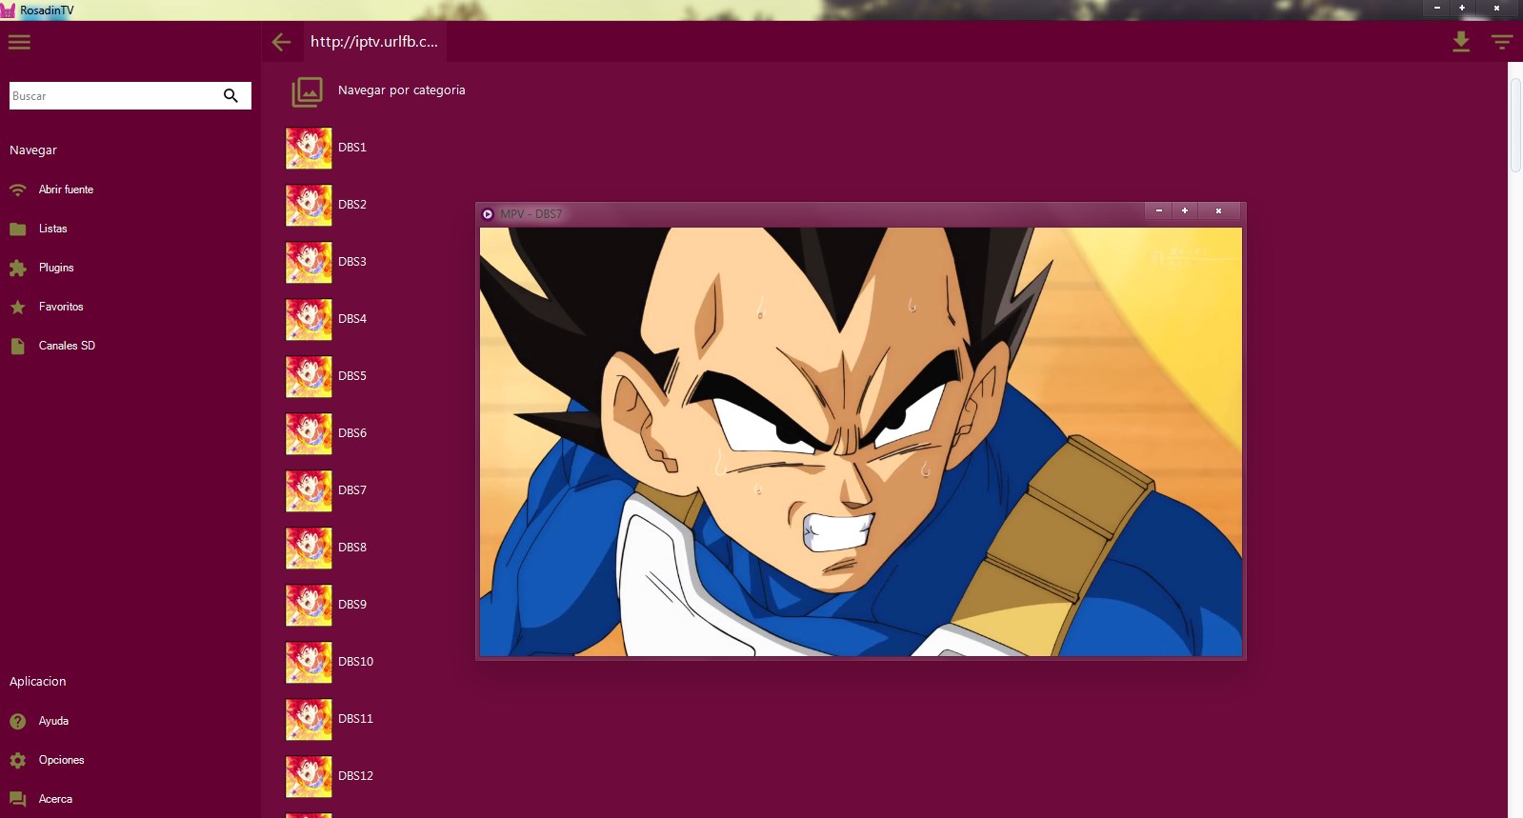Click the DBS6 channel thumbnail

click(309, 433)
